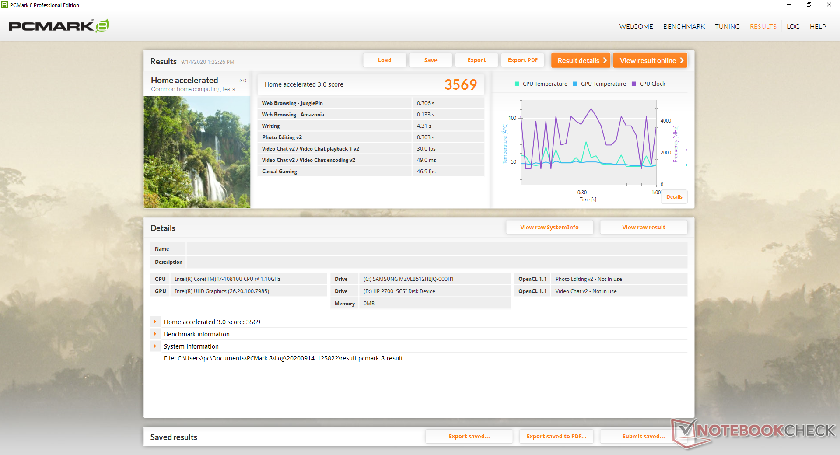Click the results date 9/14/2020 timestamp
The height and width of the screenshot is (455, 840).
[208, 62]
